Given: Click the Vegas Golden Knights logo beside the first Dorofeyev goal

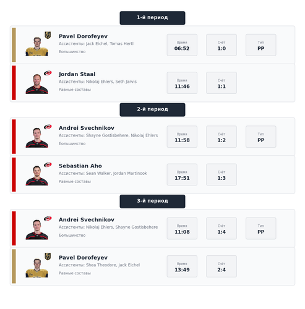Looking at the screenshot, I should pyautogui.click(x=48, y=35).
